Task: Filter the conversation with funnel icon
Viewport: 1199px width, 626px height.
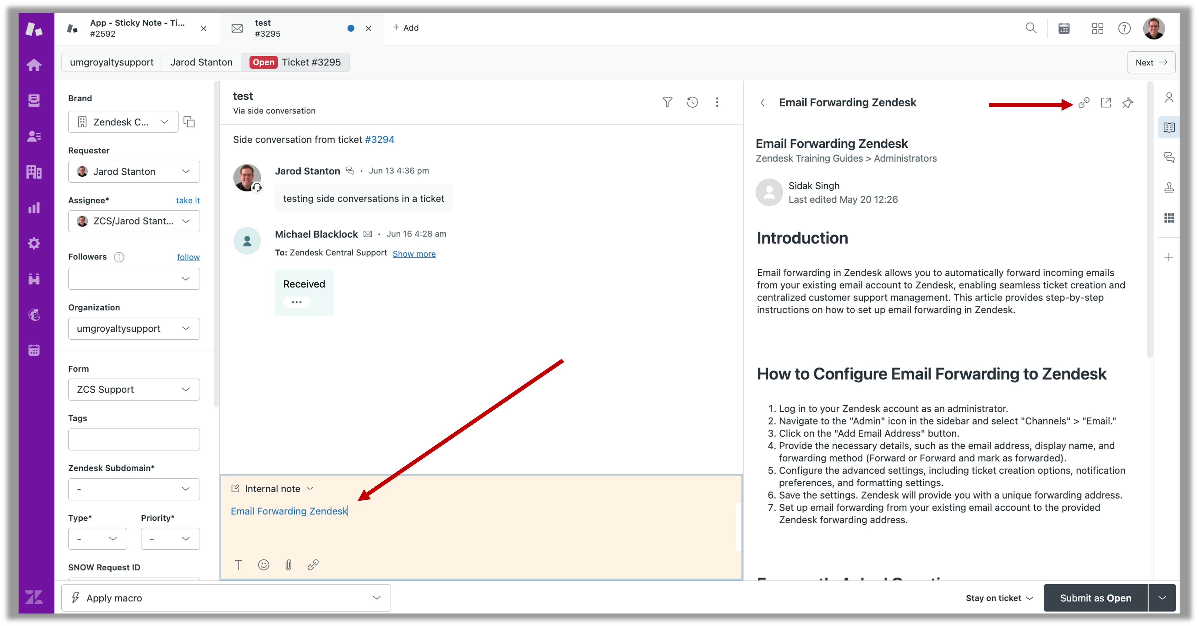Action: tap(667, 102)
